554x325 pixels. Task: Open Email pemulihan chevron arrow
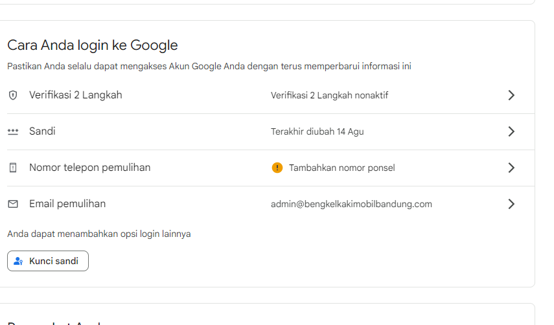[511, 204]
